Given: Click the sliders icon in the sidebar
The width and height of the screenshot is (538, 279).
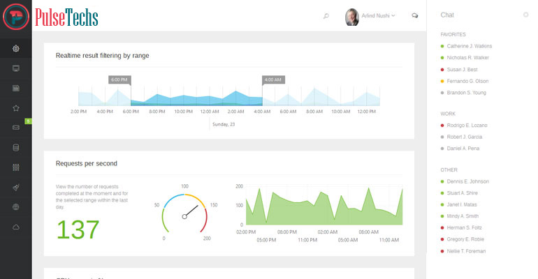Looking at the screenshot, I should (x=16, y=167).
